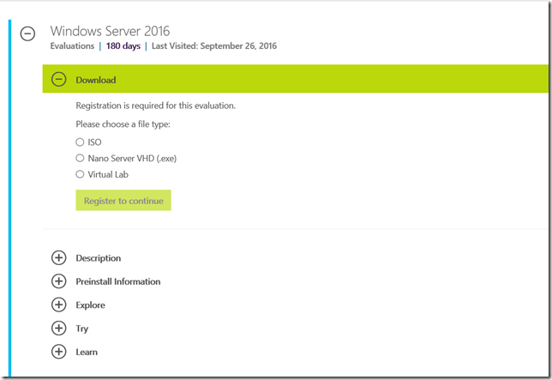Screen dimensions: 552x380
Task: Click the plus icon beside Learn
Action: [58, 352]
